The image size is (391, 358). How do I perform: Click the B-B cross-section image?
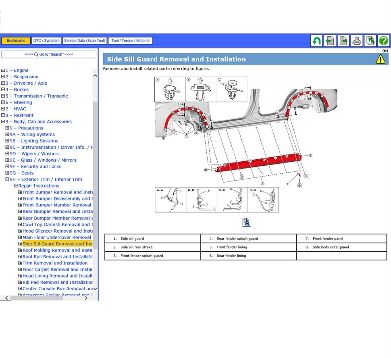coord(202,200)
